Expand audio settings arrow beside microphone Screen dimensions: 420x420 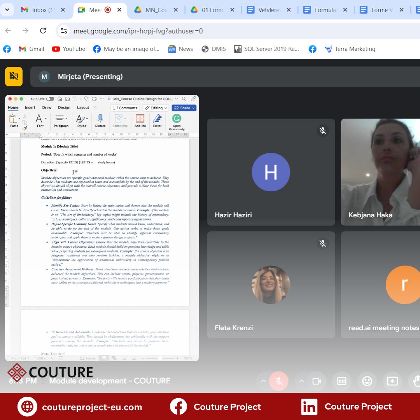coord(263,381)
